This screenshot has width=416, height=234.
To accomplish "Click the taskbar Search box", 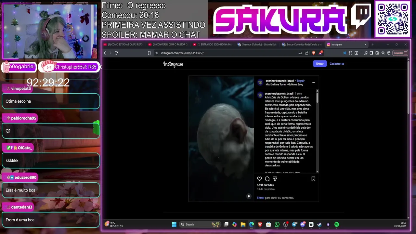I will 200,225.
